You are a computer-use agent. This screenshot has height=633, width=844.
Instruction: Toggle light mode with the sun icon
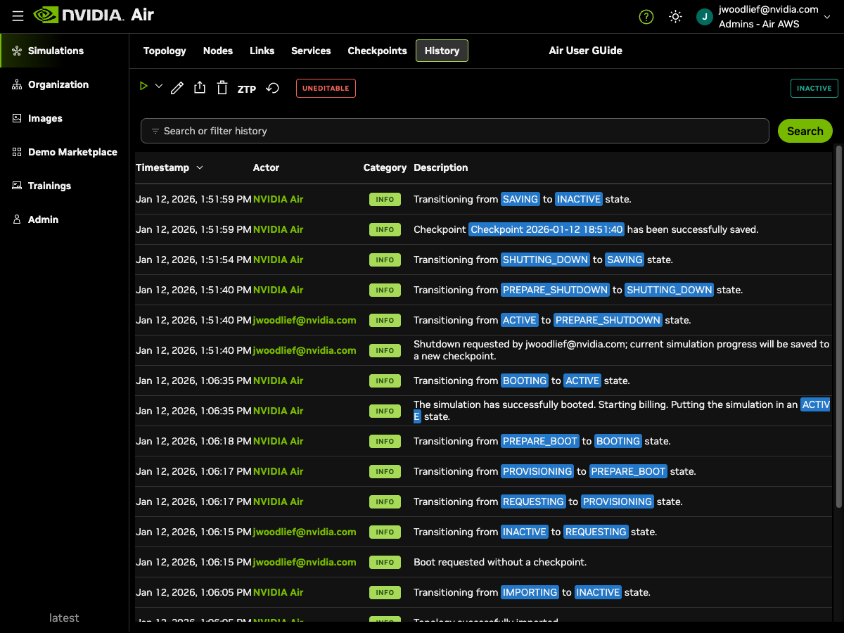(675, 16)
